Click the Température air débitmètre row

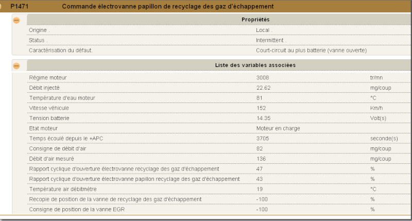[x=219, y=189]
